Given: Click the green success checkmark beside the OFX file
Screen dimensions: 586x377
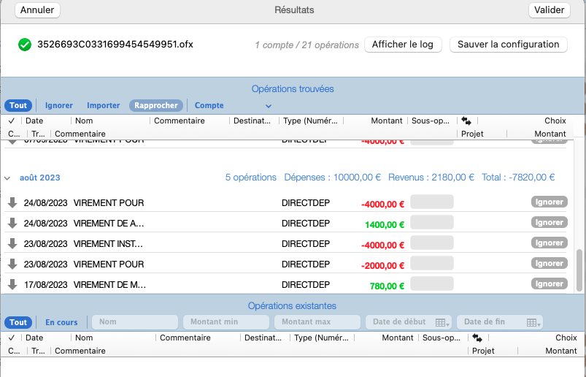Looking at the screenshot, I should pyautogui.click(x=25, y=45).
